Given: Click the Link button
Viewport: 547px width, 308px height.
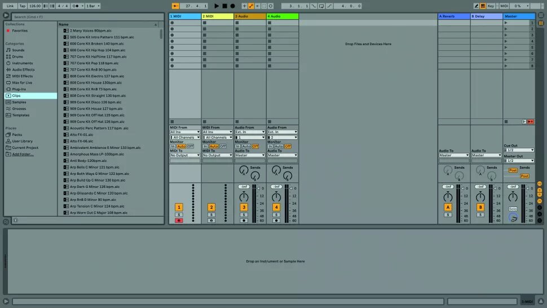Looking at the screenshot, I should coord(10,6).
